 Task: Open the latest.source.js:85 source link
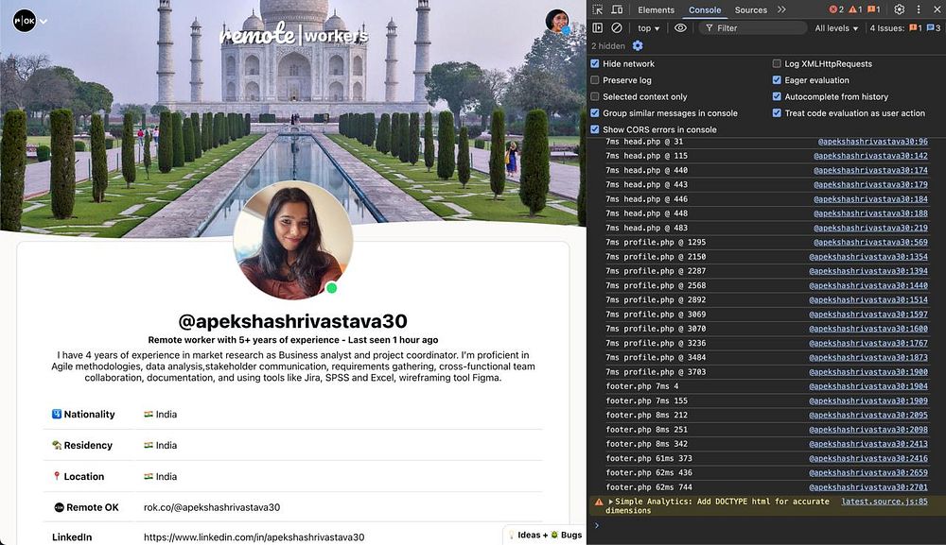(x=884, y=502)
